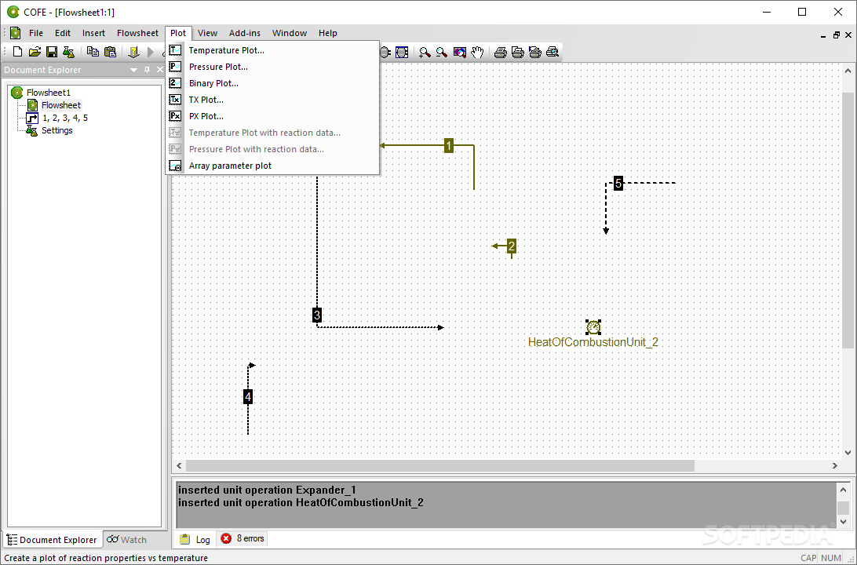
Task: Select stream 5 label on flowsheet
Action: click(618, 183)
